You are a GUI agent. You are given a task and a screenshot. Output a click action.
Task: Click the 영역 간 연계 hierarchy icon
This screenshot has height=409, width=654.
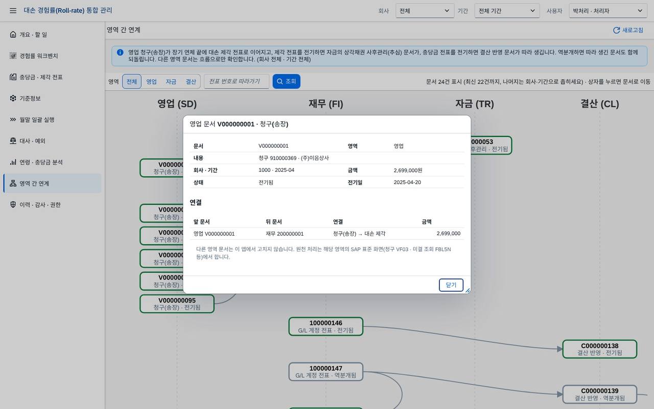(x=13, y=184)
